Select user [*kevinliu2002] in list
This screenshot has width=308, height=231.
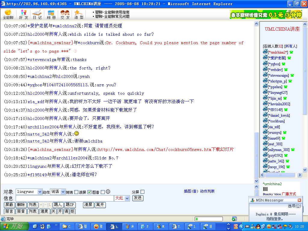(279, 104)
